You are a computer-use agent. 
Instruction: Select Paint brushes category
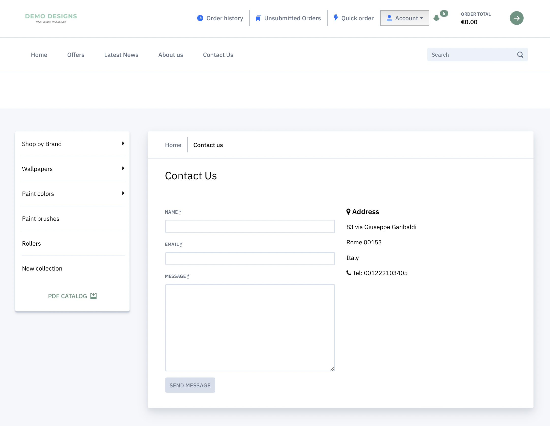[41, 219]
